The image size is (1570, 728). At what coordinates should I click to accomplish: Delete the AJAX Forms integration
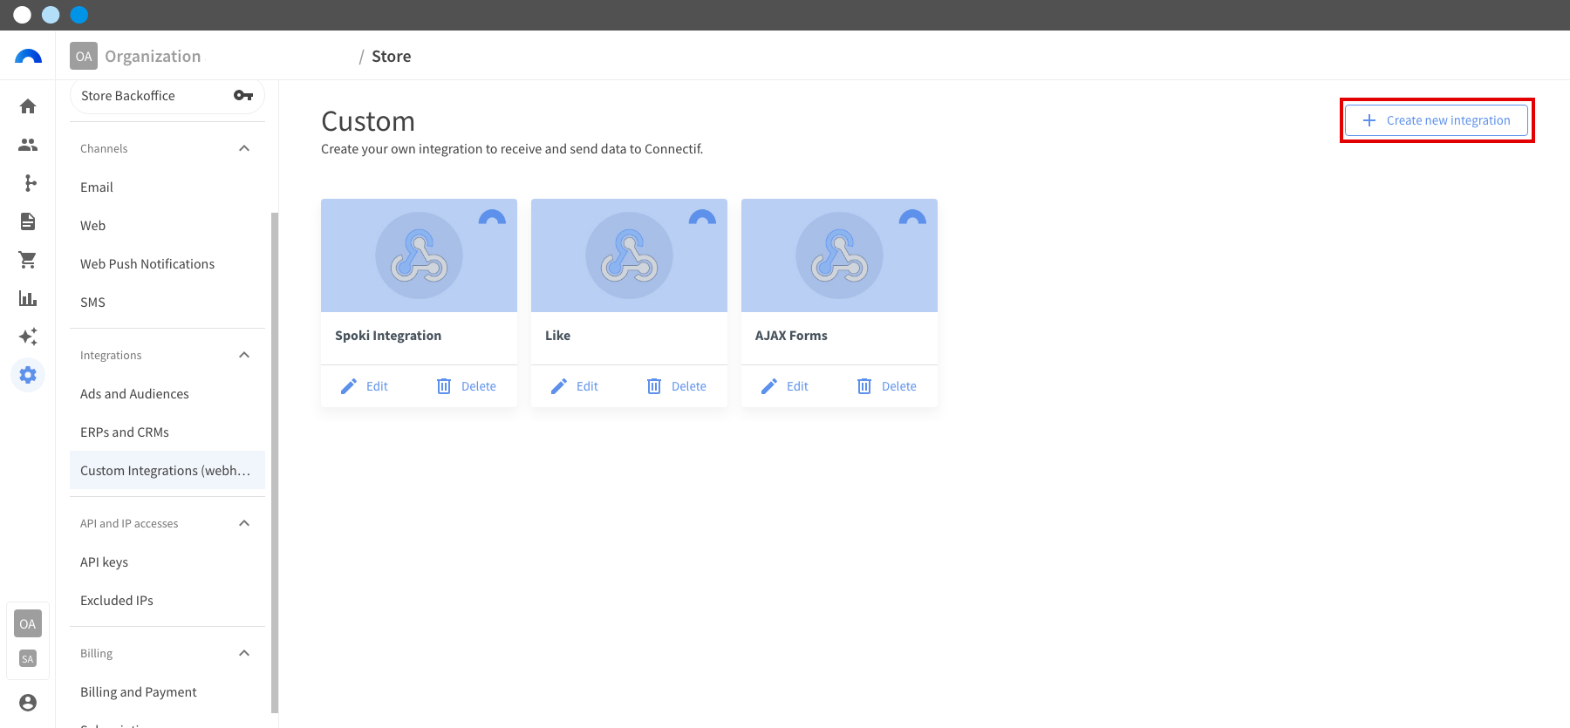tap(887, 386)
